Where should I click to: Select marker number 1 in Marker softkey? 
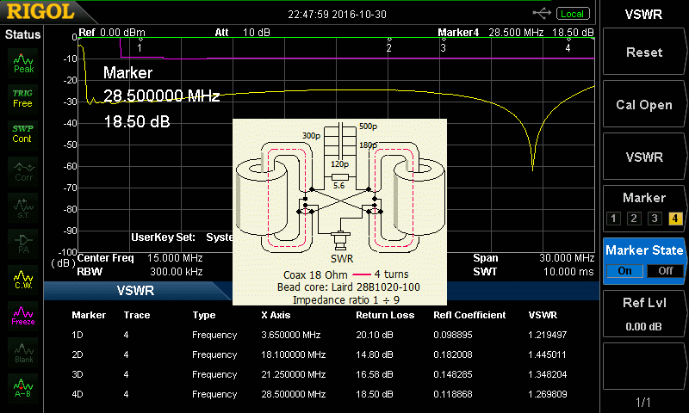point(613,218)
